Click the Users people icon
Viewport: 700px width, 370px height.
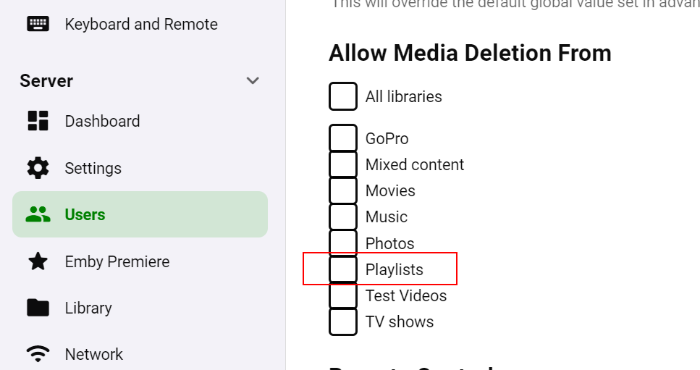(38, 214)
